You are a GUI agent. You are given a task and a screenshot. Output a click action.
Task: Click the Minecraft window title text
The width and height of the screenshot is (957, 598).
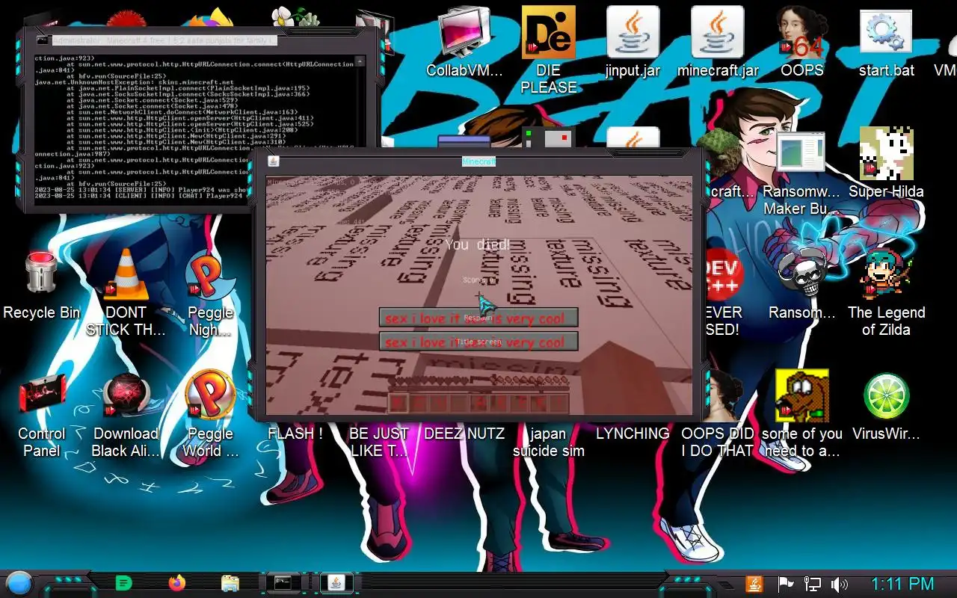478,161
